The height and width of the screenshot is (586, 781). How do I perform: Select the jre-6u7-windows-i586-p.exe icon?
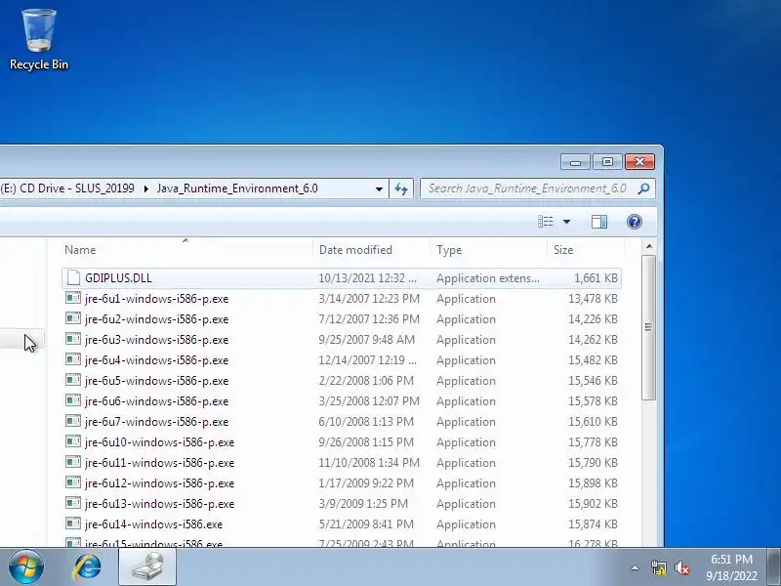(x=73, y=421)
